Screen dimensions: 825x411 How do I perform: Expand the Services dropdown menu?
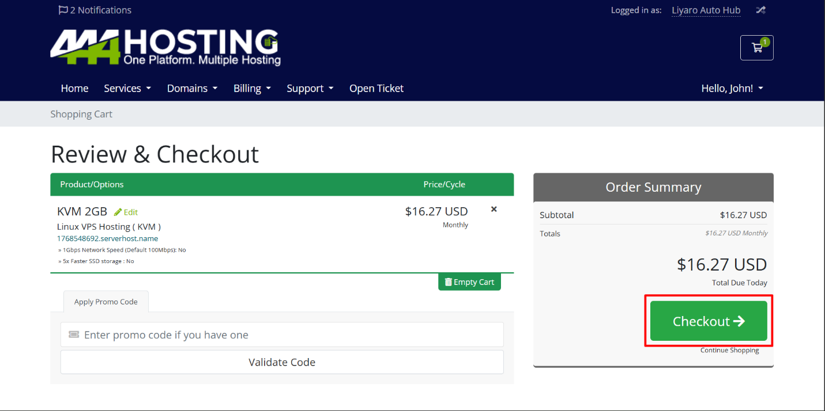tap(127, 88)
